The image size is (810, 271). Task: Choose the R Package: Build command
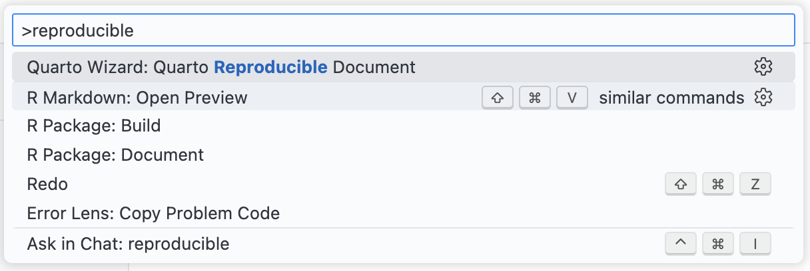tap(94, 126)
